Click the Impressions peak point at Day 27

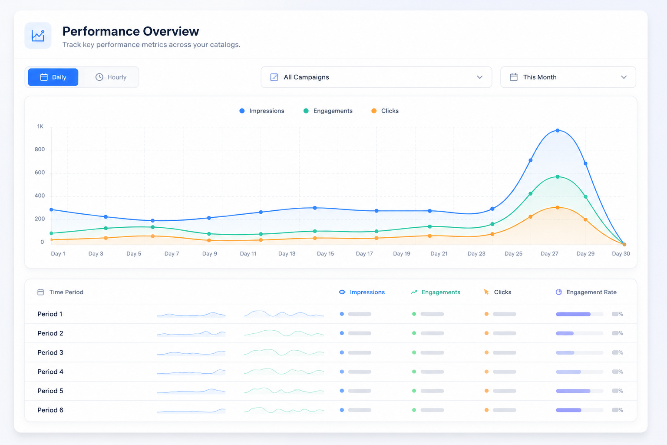[x=558, y=130]
